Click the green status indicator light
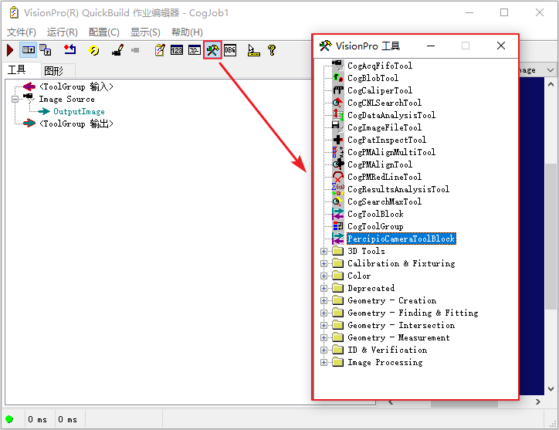This screenshot has height=430, width=559. [9, 419]
